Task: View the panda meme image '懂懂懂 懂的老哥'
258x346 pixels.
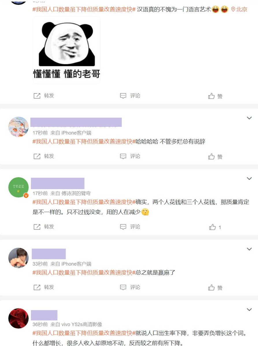Action: click(66, 50)
